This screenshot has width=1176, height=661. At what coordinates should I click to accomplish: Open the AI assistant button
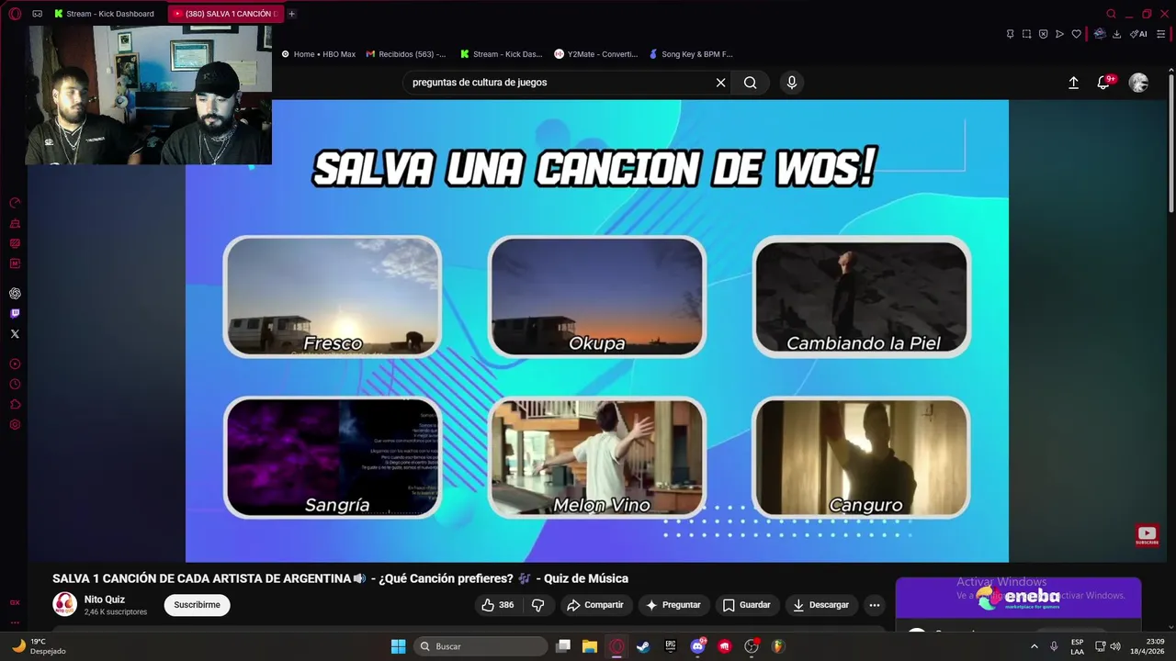(1138, 34)
